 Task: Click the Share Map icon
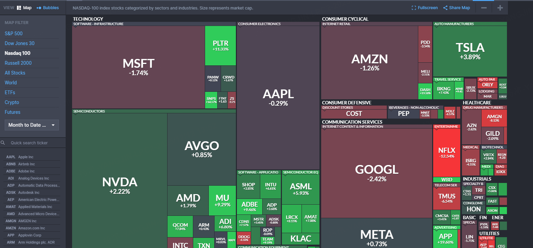pyautogui.click(x=445, y=8)
